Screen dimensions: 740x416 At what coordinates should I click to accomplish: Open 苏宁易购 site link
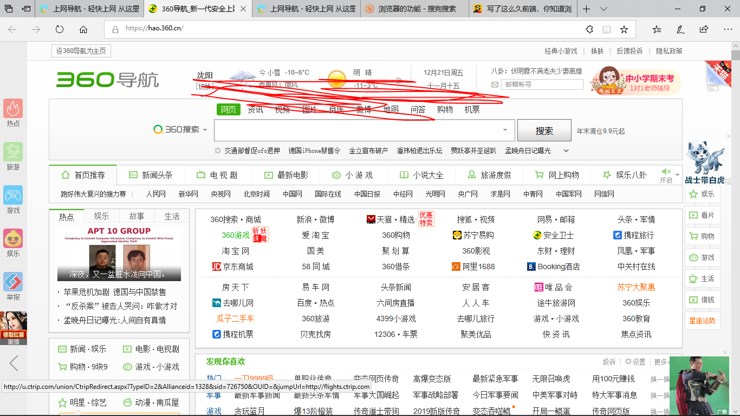click(473, 235)
